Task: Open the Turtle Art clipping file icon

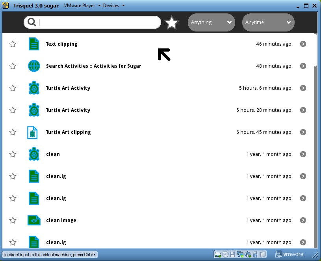Action: pos(33,132)
